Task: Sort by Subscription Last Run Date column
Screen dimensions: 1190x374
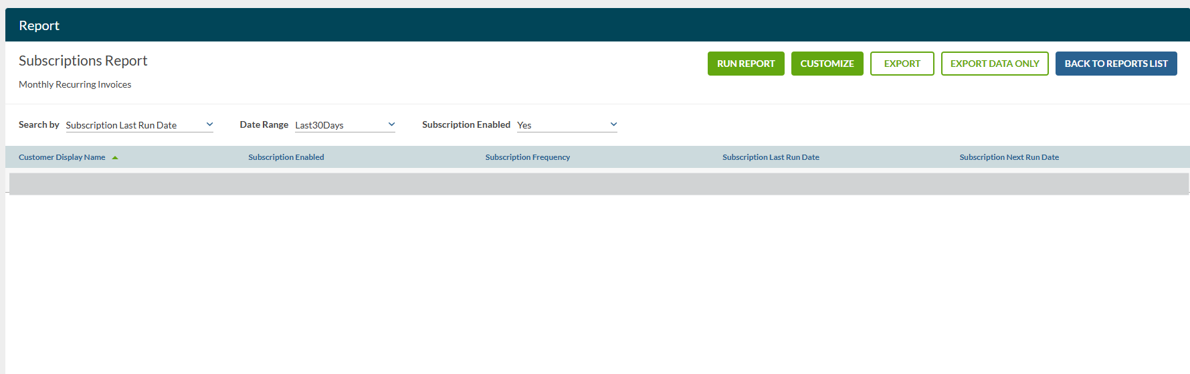Action: click(771, 157)
